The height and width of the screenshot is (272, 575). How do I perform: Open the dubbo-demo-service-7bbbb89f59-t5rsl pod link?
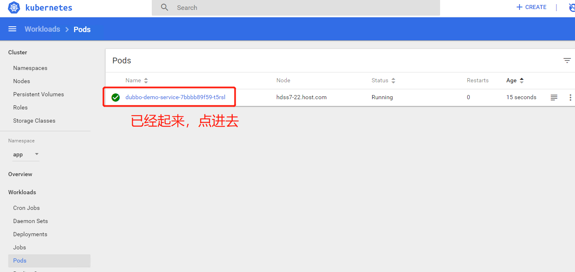pyautogui.click(x=175, y=98)
